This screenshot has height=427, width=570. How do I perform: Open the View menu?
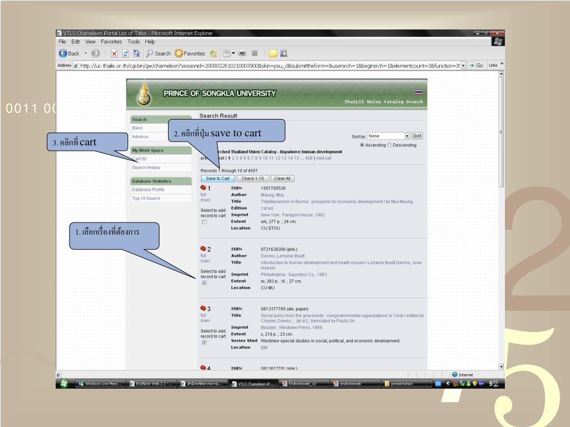(90, 42)
